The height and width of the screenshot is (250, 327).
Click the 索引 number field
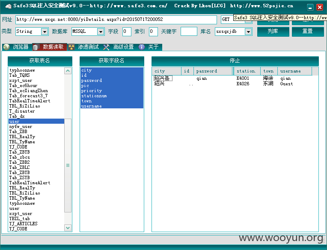pos(153,32)
